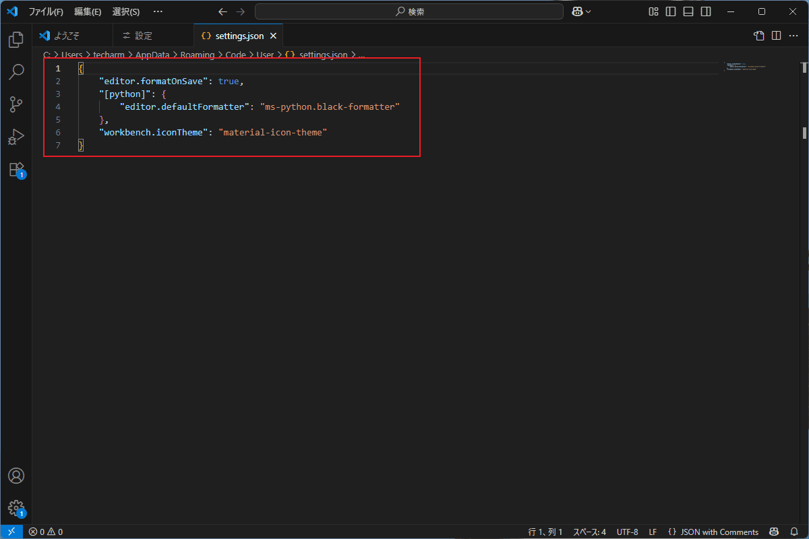Toggle the primary side bar visibility
This screenshot has width=809, height=539.
(x=671, y=11)
